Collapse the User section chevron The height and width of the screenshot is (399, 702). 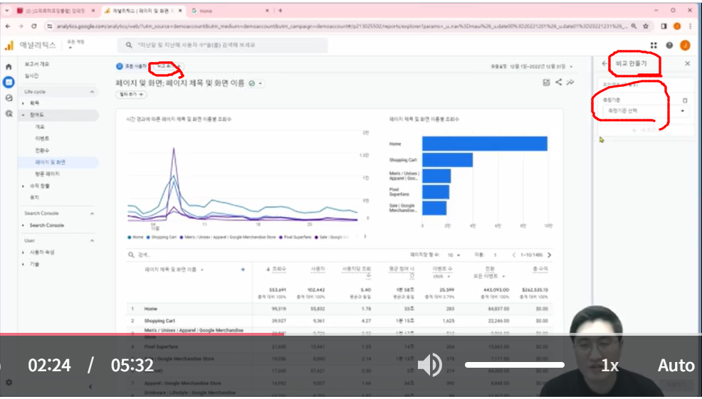click(92, 240)
